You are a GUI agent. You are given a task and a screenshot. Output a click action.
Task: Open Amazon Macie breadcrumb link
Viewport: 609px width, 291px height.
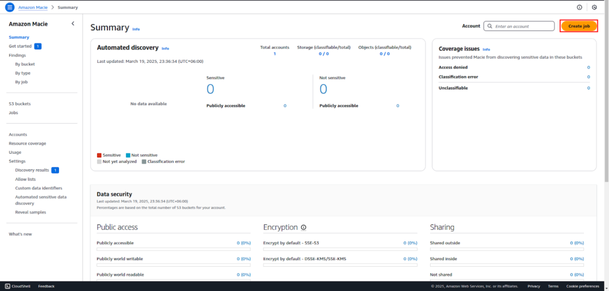[33, 7]
